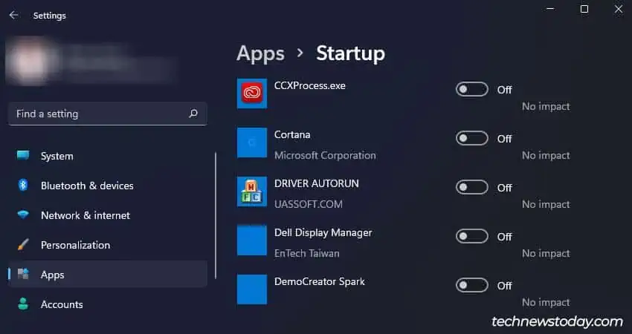The width and height of the screenshot is (632, 334).
Task: Close the Settings window
Action: pos(619,9)
